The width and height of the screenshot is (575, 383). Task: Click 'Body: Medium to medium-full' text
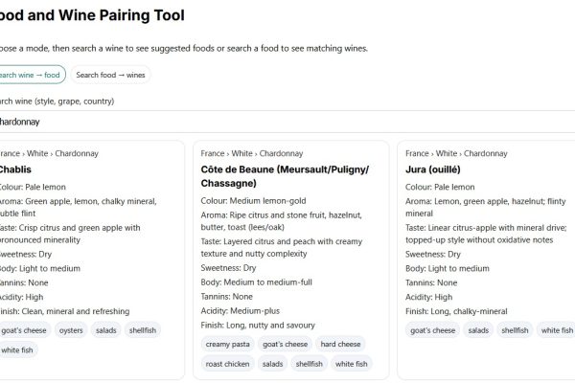pos(256,282)
